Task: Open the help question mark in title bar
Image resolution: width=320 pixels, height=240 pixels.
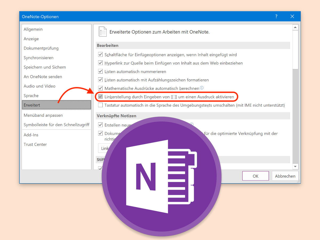Action: 276,17
